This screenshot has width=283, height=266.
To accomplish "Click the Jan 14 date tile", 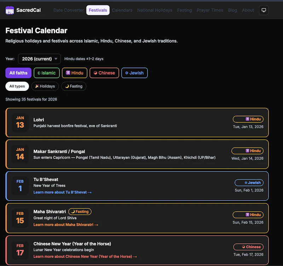I will click(20, 154).
